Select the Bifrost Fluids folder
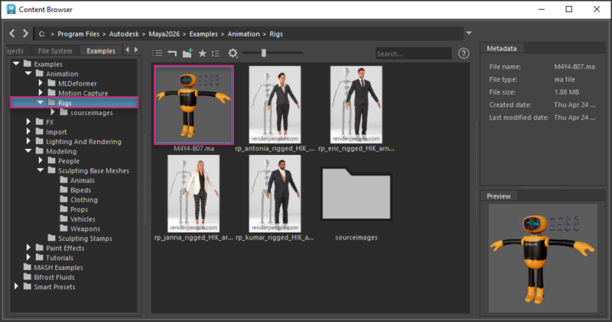 [49, 277]
